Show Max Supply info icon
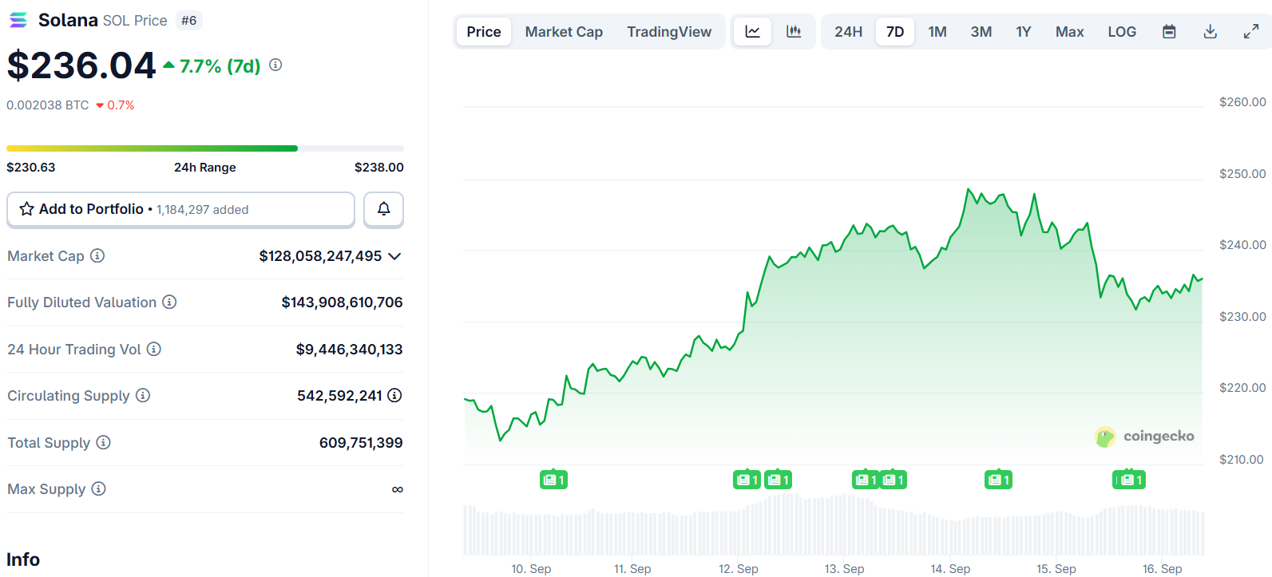1272x577 pixels. tap(98, 488)
